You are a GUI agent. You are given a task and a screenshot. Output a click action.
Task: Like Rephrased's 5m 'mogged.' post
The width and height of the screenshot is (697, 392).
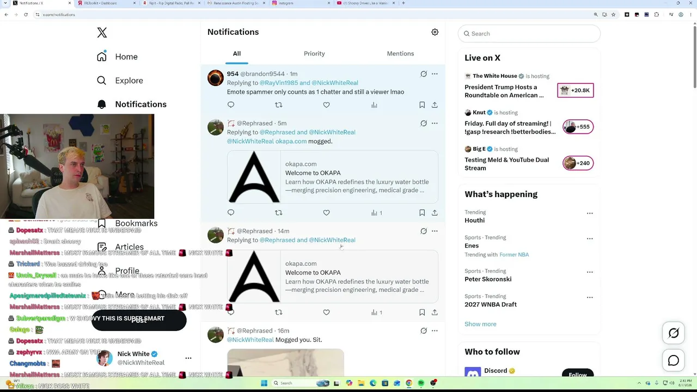[326, 212]
